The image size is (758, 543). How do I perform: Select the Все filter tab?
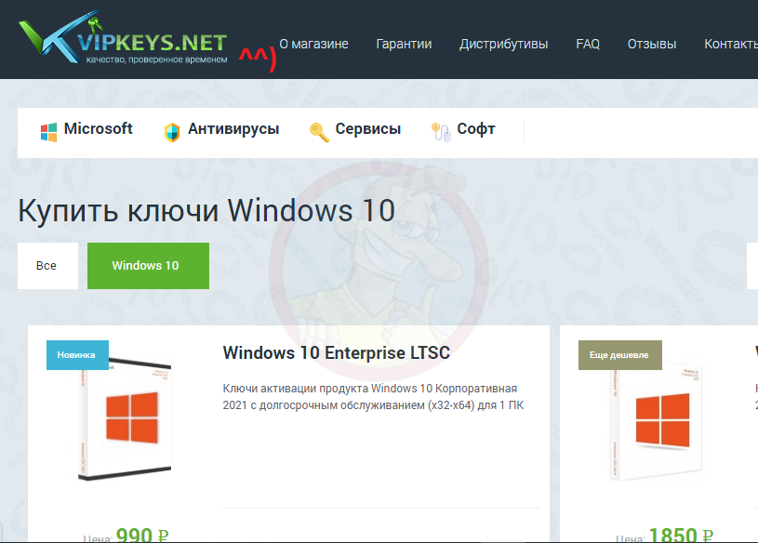coord(47,266)
